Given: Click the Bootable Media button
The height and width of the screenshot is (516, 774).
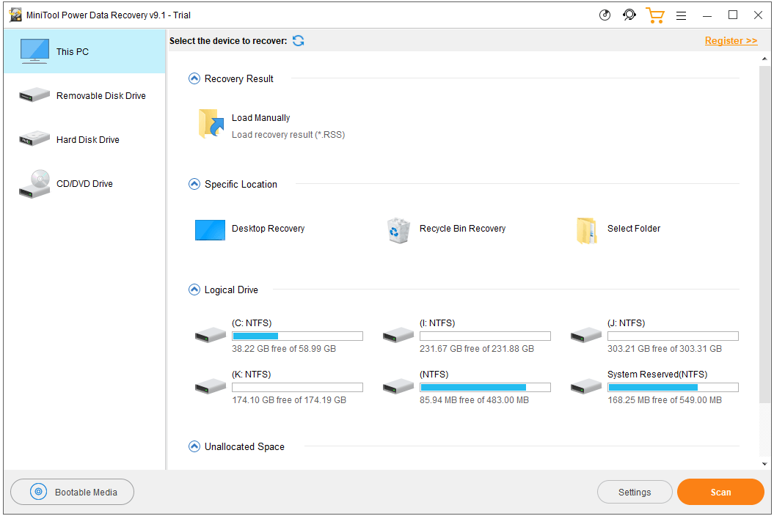Looking at the screenshot, I should 72,492.
